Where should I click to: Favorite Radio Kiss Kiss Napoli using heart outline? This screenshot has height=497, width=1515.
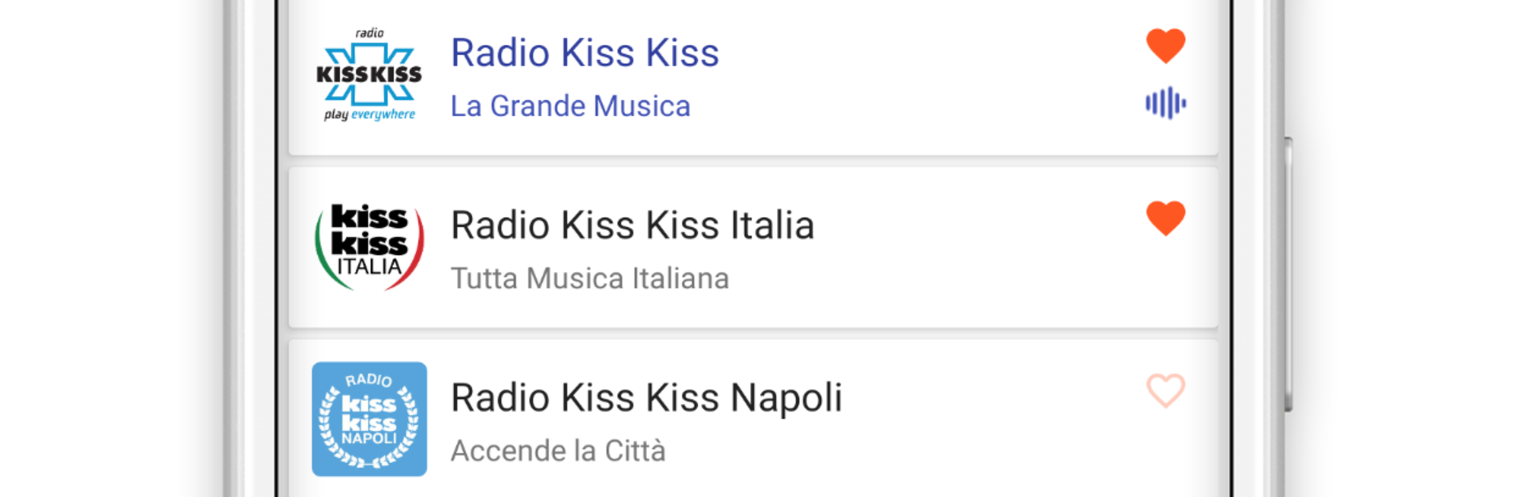(x=1165, y=390)
